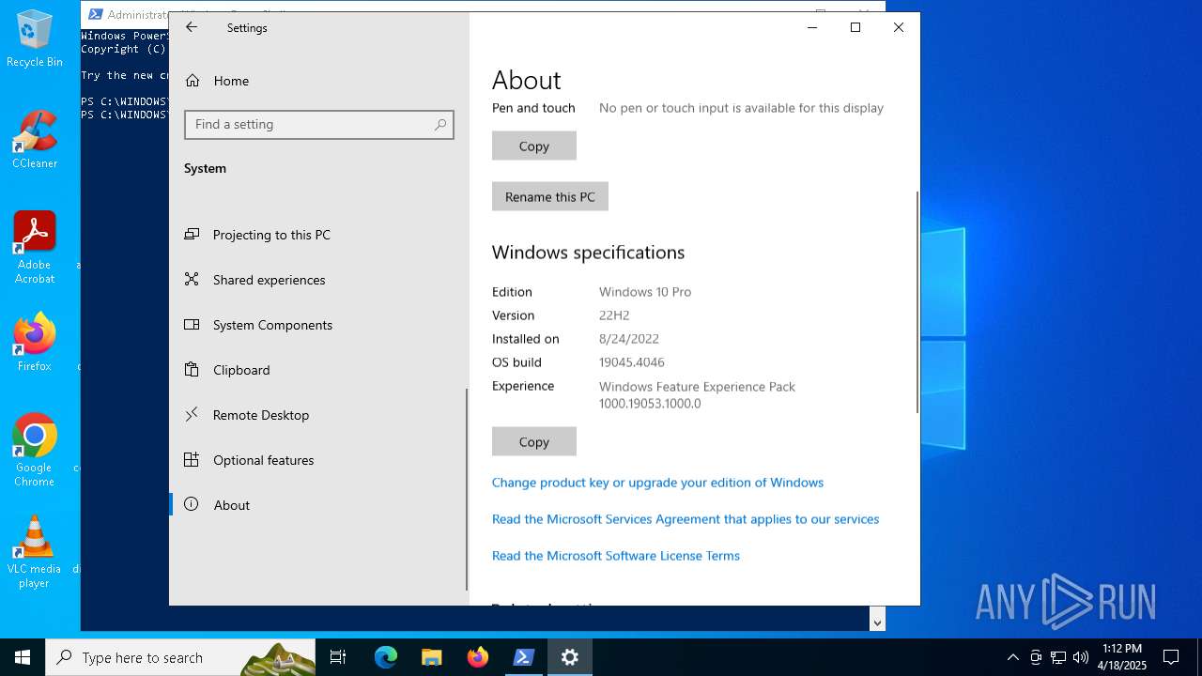The height and width of the screenshot is (676, 1202).
Task: Click the search magnifier in Find a setting
Action: pyautogui.click(x=440, y=124)
